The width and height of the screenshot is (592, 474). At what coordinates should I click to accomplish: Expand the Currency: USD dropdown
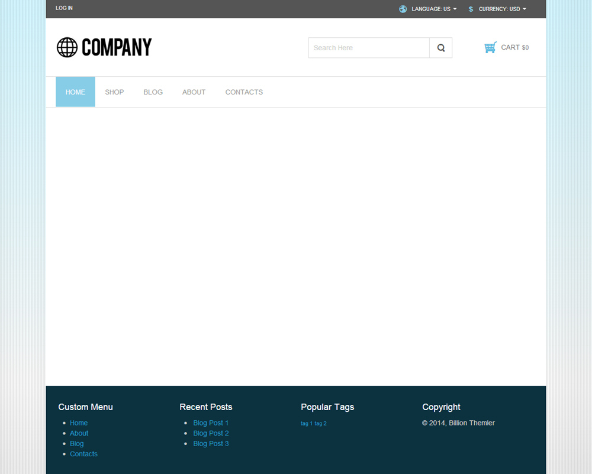click(x=503, y=9)
